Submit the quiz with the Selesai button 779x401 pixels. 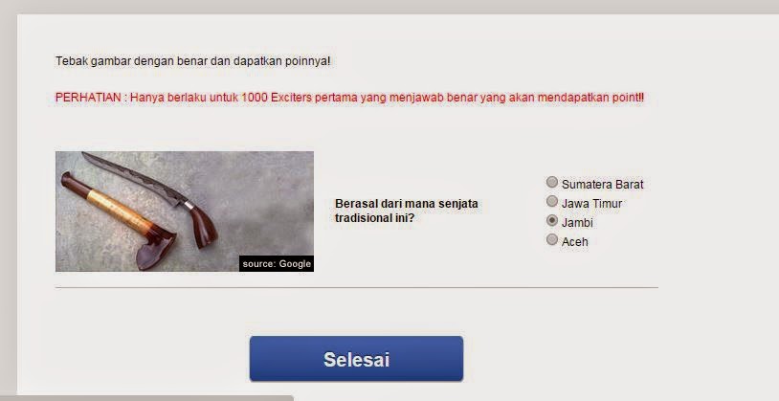pos(356,359)
